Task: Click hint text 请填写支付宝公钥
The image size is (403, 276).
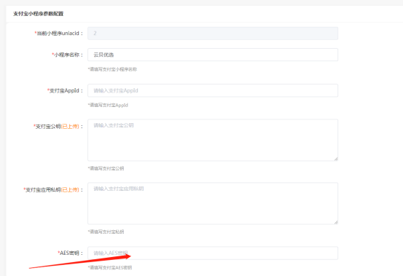Action: [x=106, y=168]
